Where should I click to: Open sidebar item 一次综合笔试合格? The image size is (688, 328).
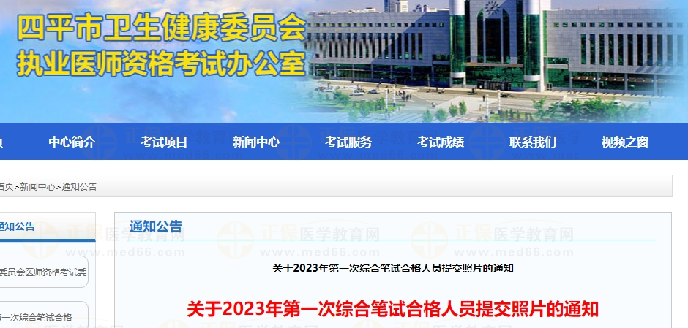click(x=35, y=317)
